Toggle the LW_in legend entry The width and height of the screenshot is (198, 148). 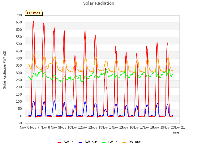click(110, 142)
